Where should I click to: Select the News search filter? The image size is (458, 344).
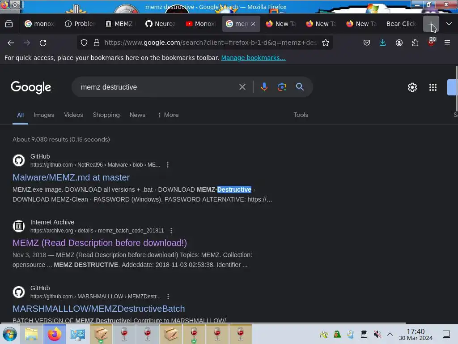(137, 115)
